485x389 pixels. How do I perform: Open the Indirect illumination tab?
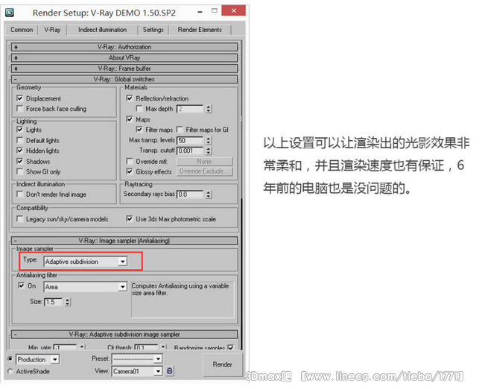tap(102, 30)
